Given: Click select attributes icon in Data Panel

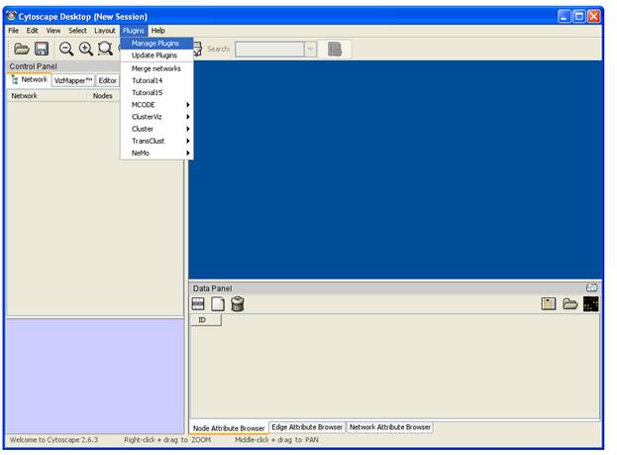Looking at the screenshot, I should coord(198,303).
